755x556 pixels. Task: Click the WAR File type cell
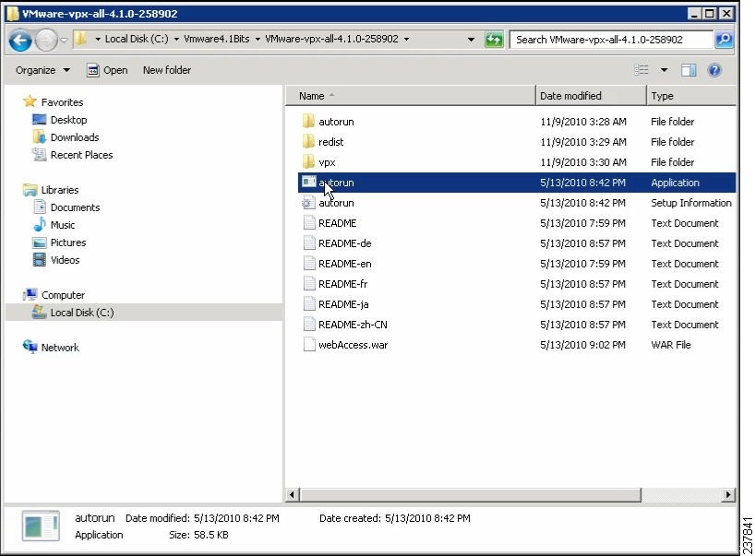point(671,345)
